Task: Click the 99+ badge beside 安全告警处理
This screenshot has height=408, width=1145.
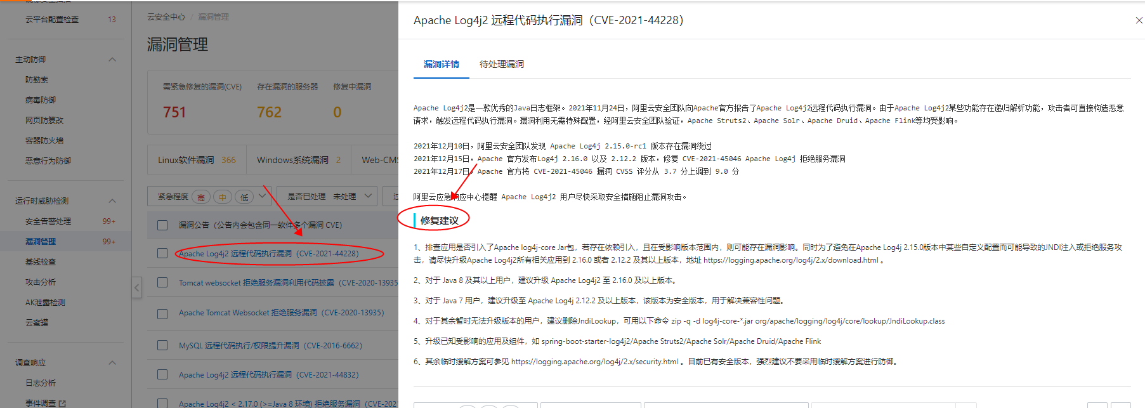Action: point(109,221)
